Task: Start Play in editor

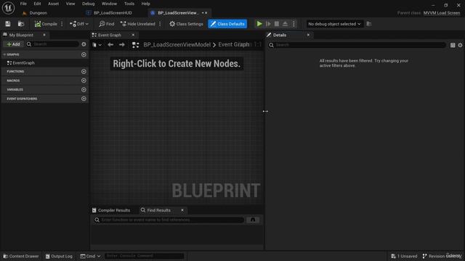Action: 259,24
